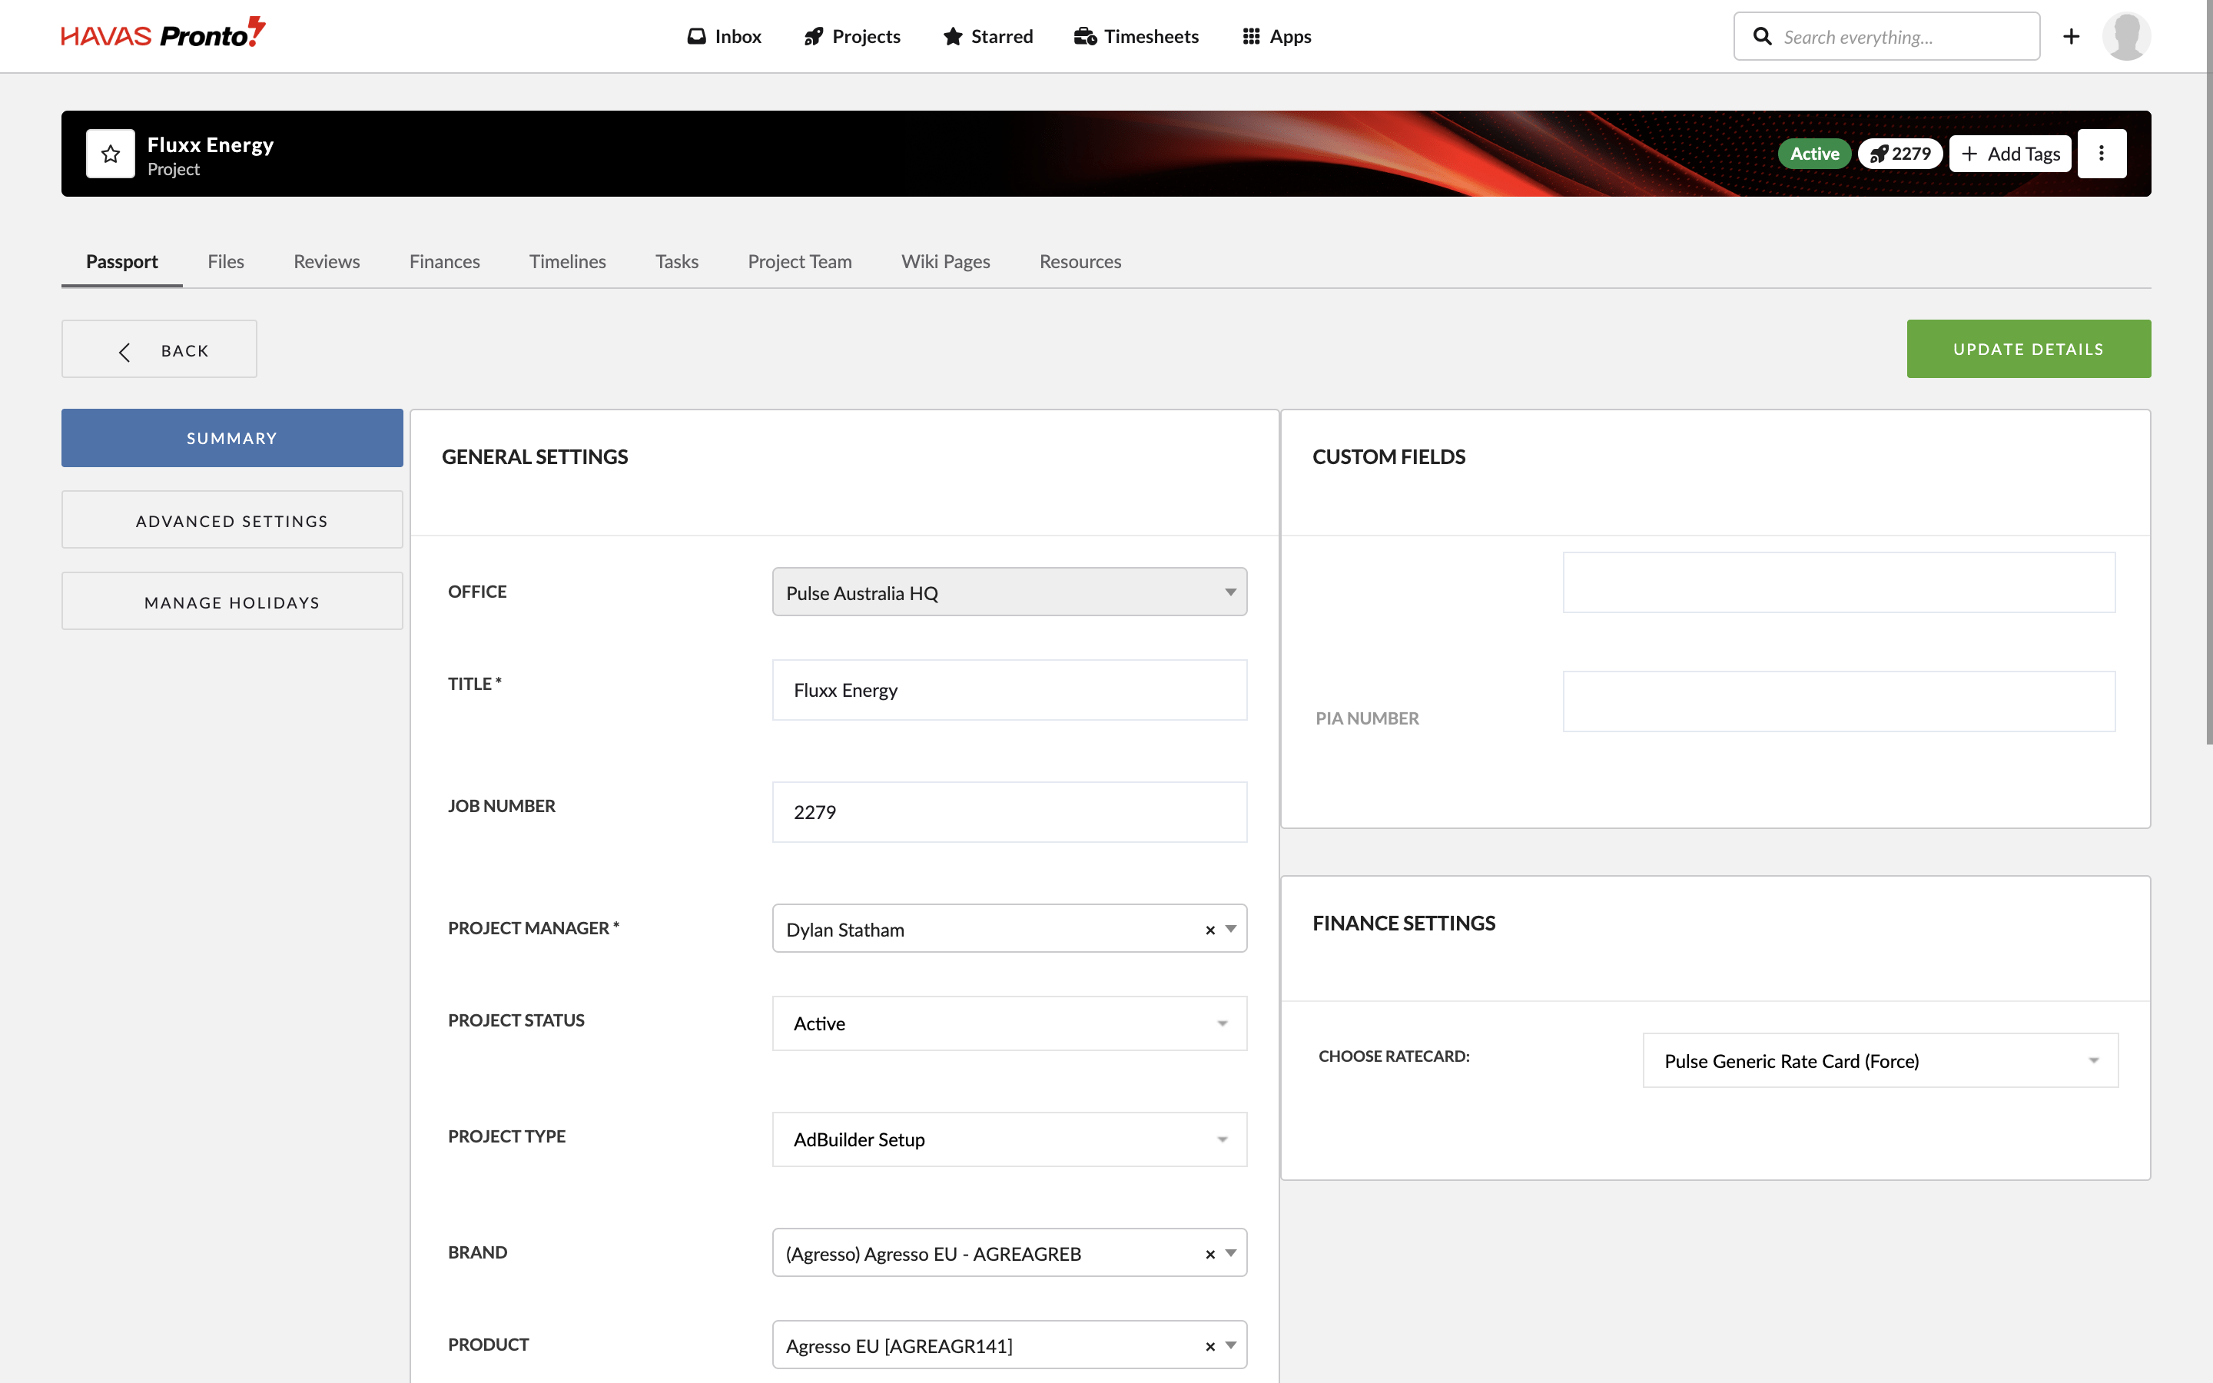The image size is (2213, 1383).
Task: Switch to the Resources tab
Action: [1080, 261]
